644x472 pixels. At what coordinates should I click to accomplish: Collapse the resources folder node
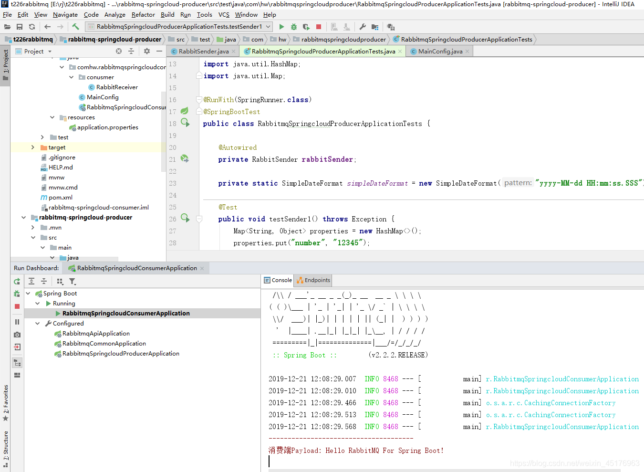point(52,117)
